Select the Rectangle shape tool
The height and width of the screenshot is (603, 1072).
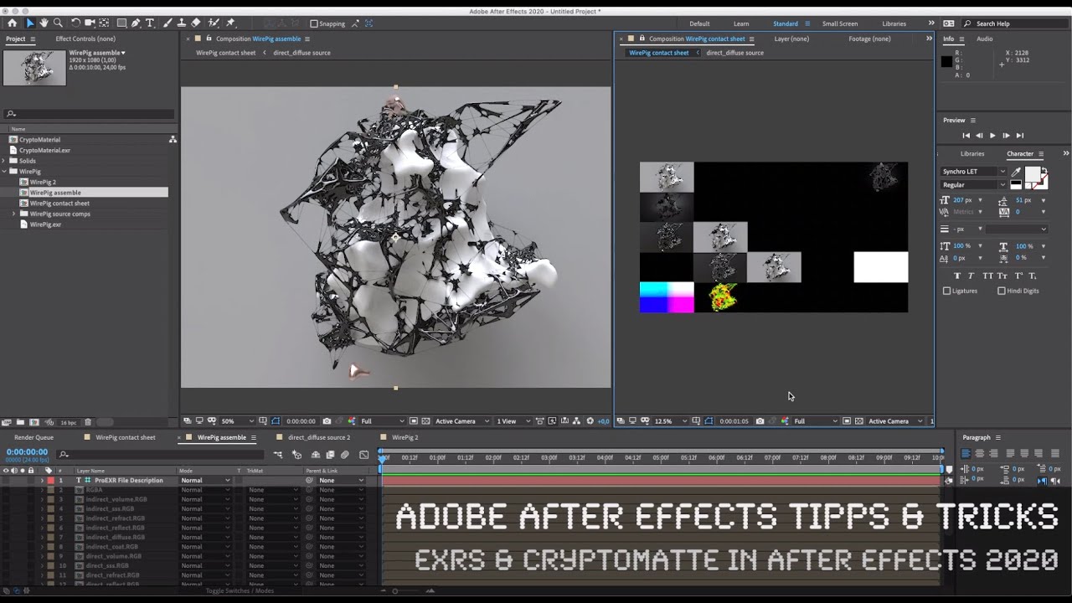pos(121,23)
